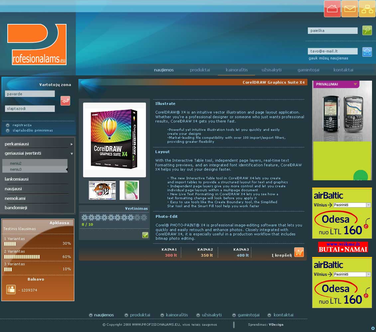Click the voters people icon in poll
This screenshot has height=332, width=376.
tap(11, 290)
